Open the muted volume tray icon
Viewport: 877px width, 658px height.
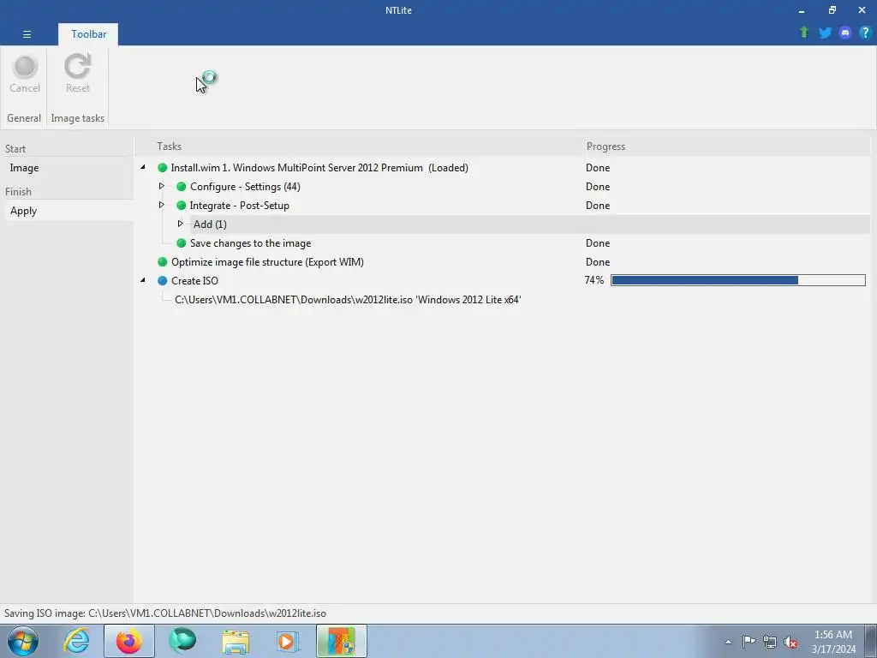pyautogui.click(x=790, y=643)
